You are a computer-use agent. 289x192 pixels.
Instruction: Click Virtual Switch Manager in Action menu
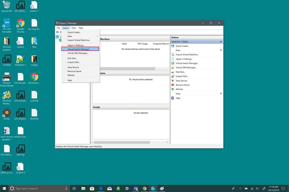pos(79,49)
